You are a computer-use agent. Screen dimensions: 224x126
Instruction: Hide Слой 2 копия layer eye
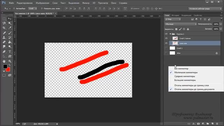click(166, 38)
